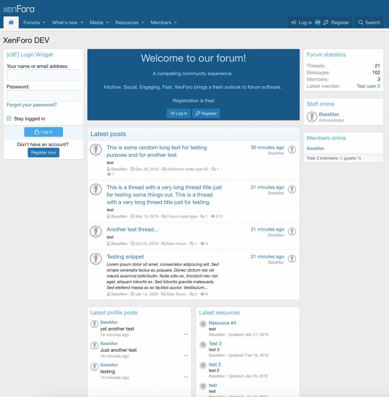Open BassMan avatar in Staff online
This screenshot has height=397, width=389.
click(312, 117)
